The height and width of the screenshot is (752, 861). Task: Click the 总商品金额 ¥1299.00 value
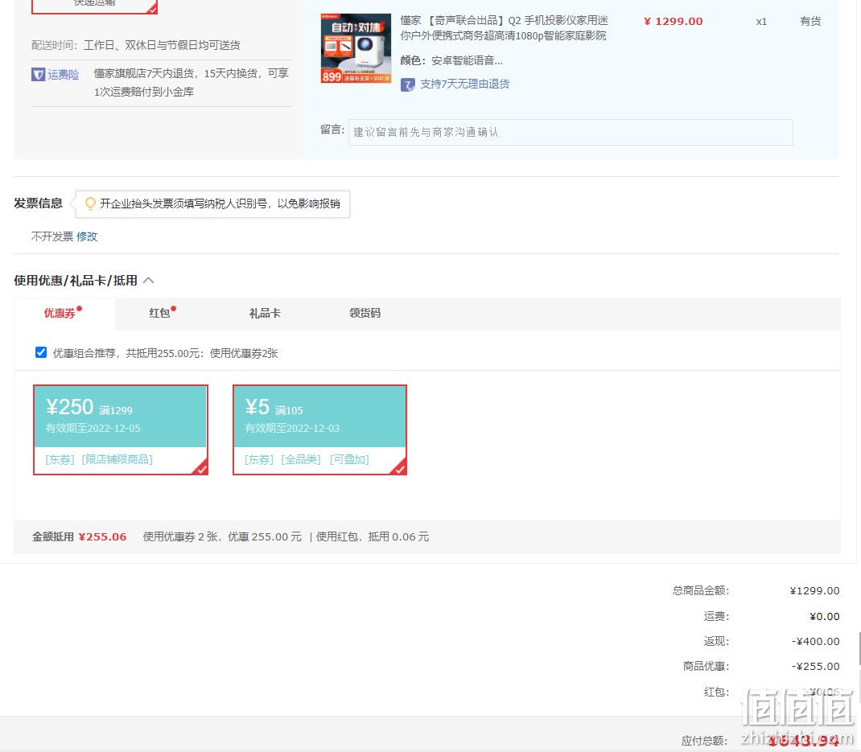815,590
